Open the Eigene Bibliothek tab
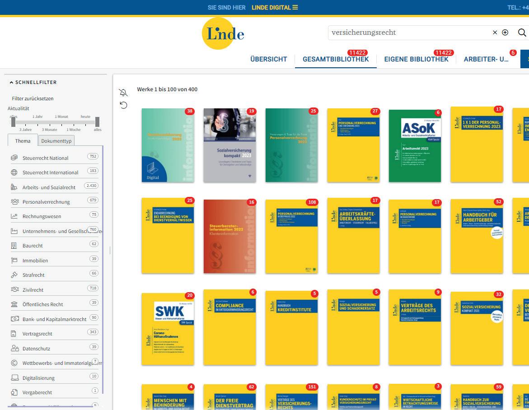The image size is (529, 410). click(417, 59)
